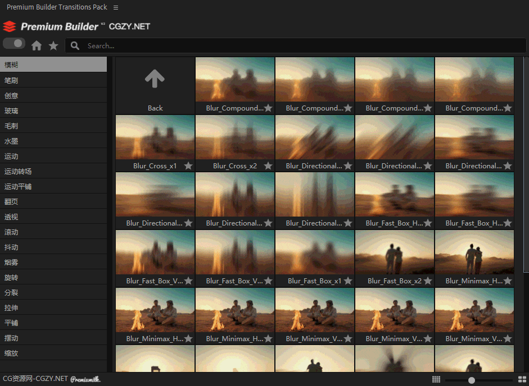Click the Blur_Fast_Box_x2 label text
This screenshot has width=529, height=386.
click(x=395, y=281)
